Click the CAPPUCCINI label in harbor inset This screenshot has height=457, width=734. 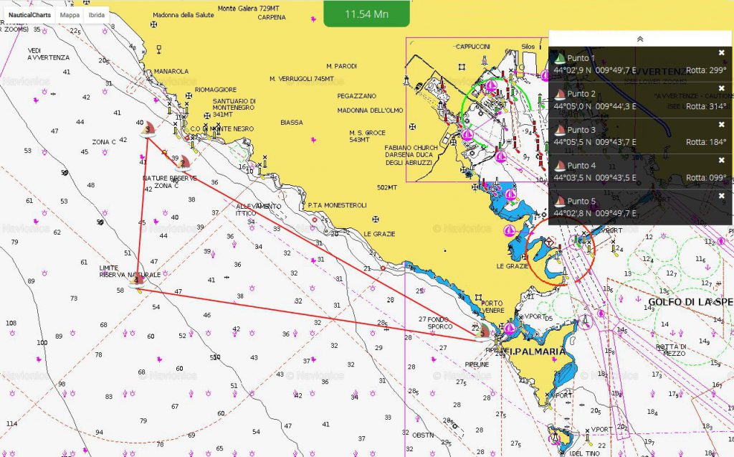pos(473,47)
